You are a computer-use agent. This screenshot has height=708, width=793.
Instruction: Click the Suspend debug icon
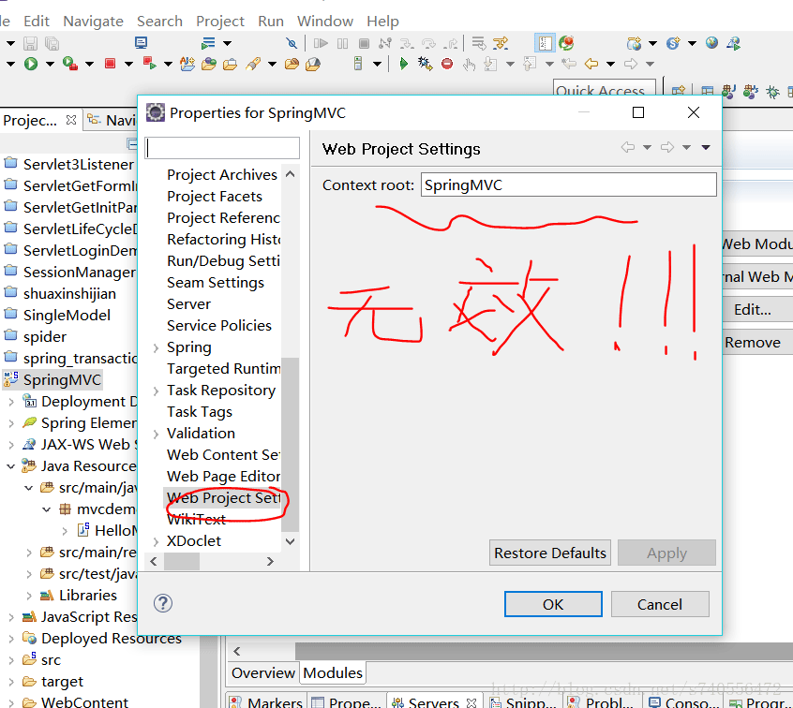coord(342,43)
